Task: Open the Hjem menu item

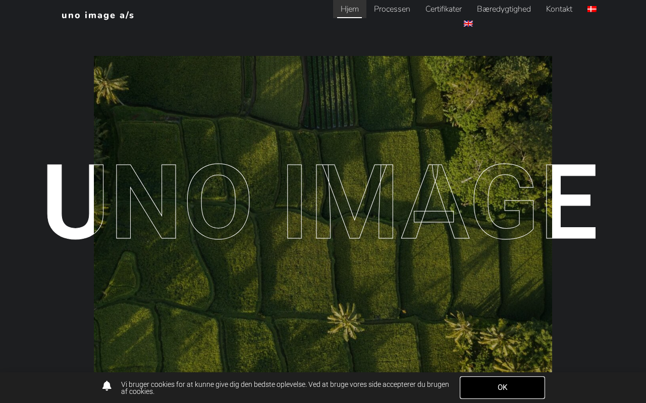Action: 350,9
